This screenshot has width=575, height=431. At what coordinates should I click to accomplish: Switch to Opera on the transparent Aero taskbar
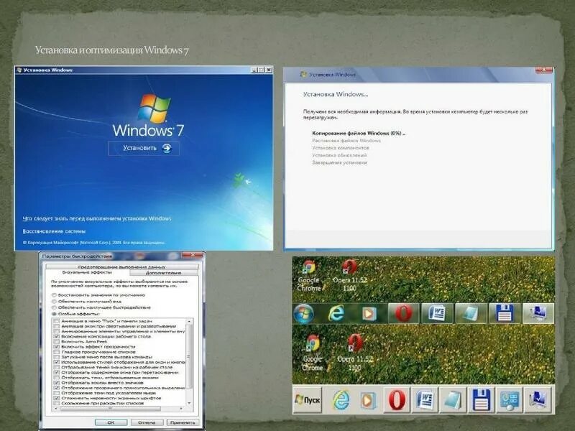(x=403, y=313)
